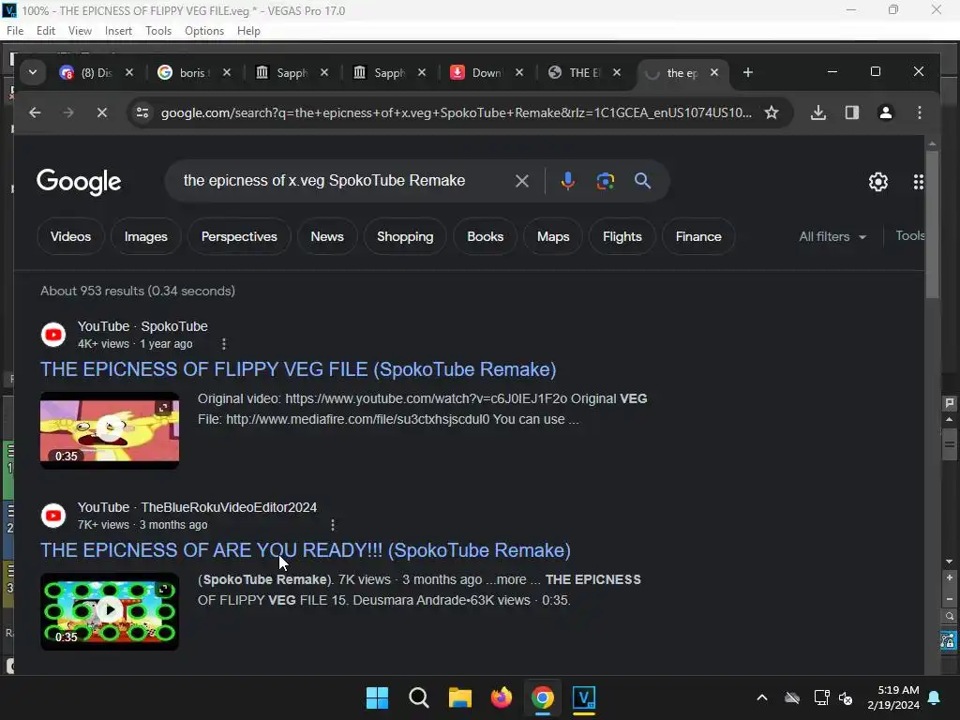960x720 pixels.
Task: Open THE EPICNESS OF ARE YOU READY link
Action: click(x=306, y=549)
